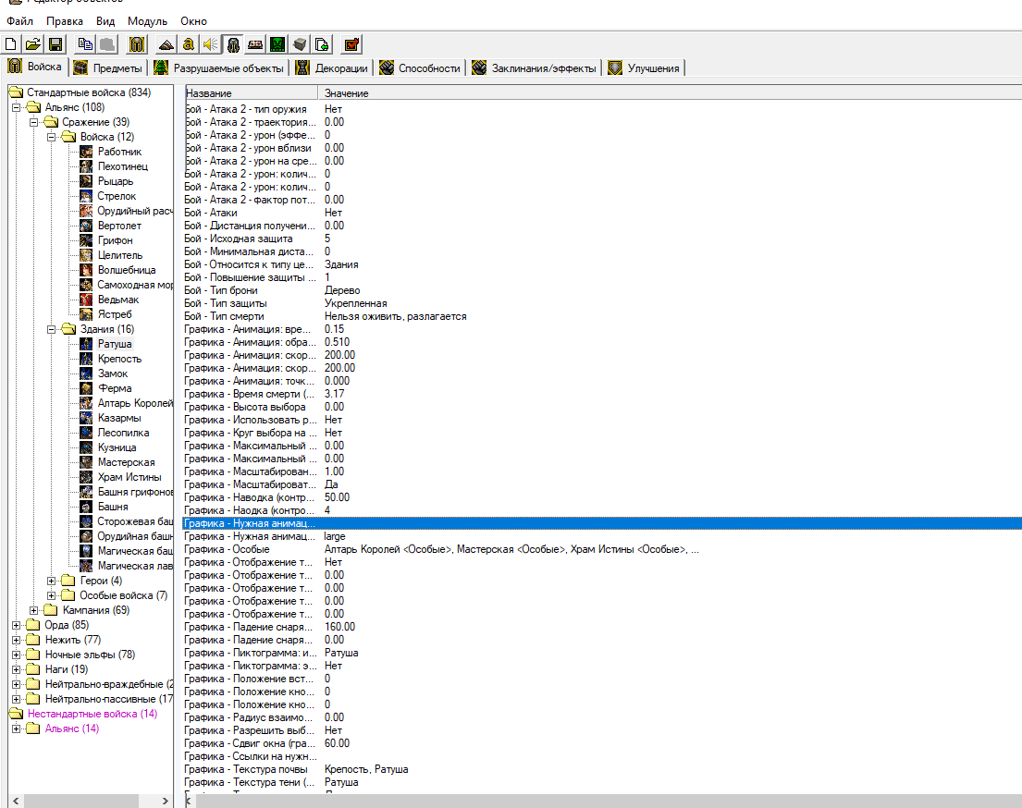This screenshot has height=808, width=1022.
Task: Expand the Орда (85) folder
Action: [x=17, y=626]
